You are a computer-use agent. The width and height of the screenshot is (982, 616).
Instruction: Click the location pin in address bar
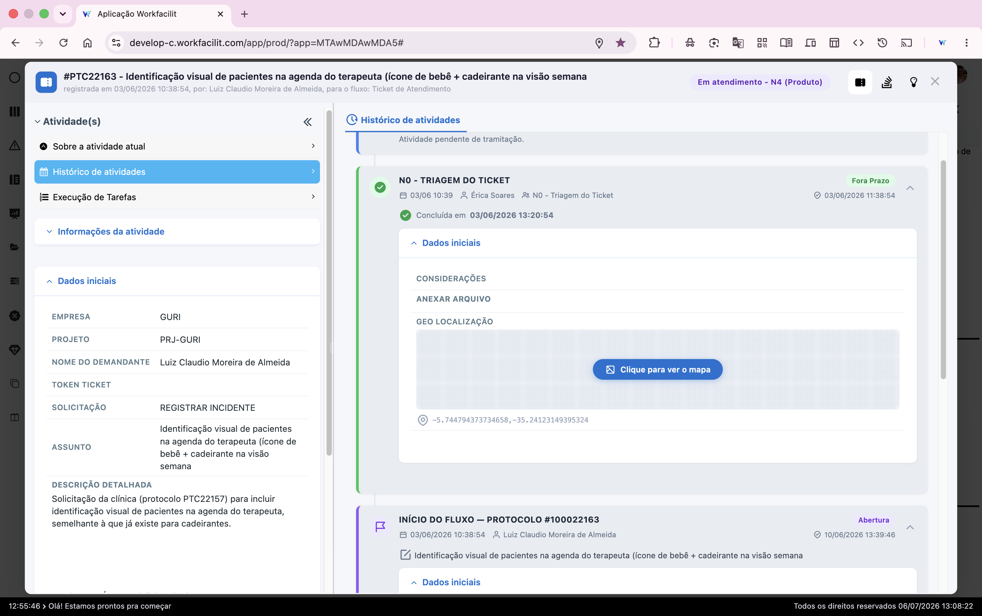(599, 43)
